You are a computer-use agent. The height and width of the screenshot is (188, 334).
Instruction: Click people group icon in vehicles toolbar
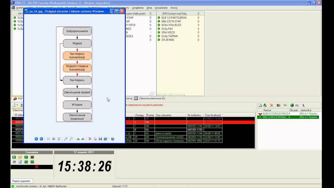[278, 105]
